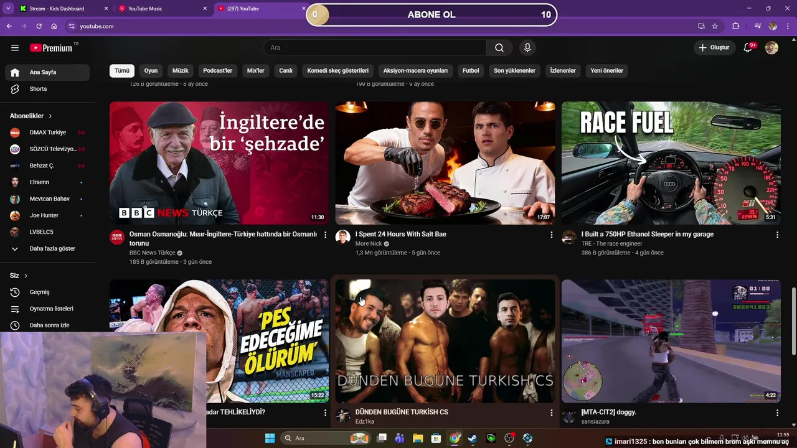797x448 pixels.
Task: Bookmark the page with the star icon
Action: (715, 26)
